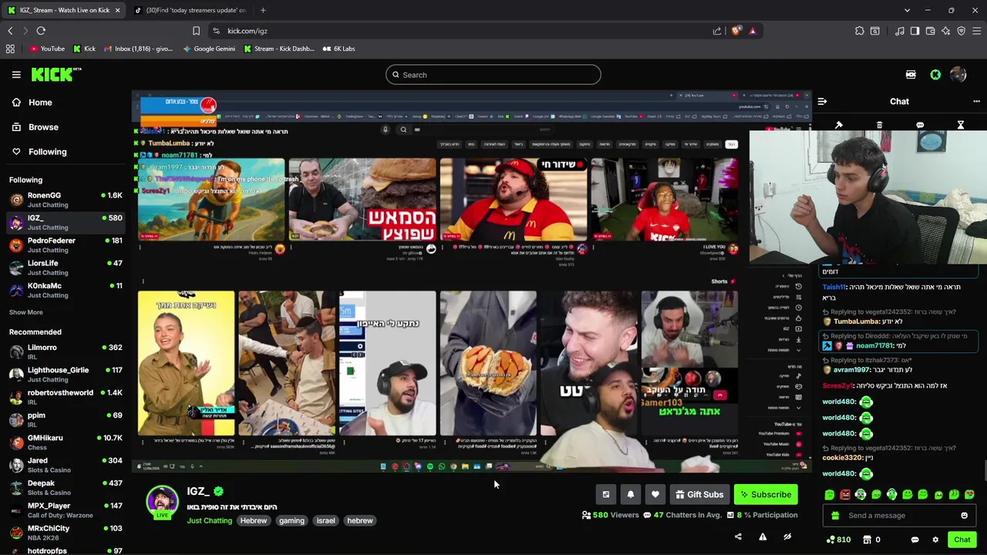Reload the page with refresh button
The width and height of the screenshot is (987, 555).
tap(41, 31)
